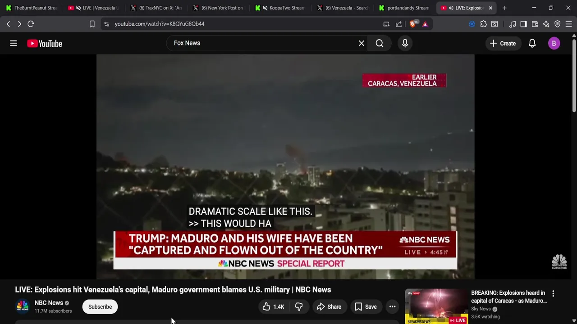Viewport: 577px width, 324px height.
Task: Click the address bar URL
Action: coord(159,24)
